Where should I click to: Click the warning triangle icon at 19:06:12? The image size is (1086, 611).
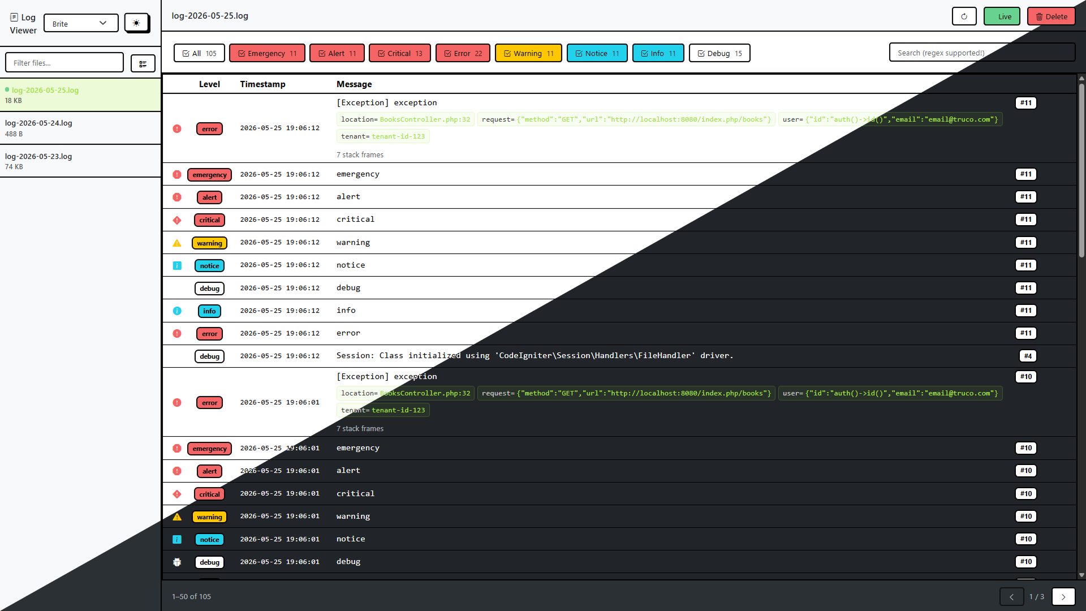pos(177,243)
